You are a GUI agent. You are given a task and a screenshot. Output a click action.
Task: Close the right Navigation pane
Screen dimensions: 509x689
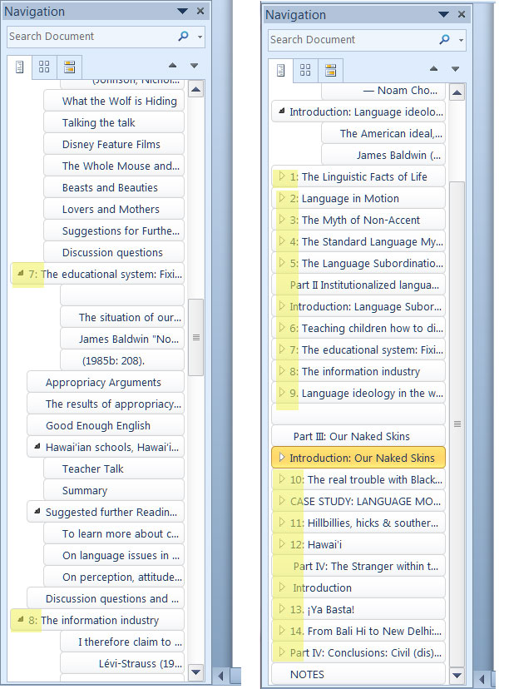462,14
